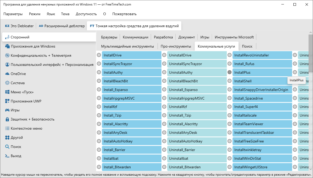
Task: Select the Система gear icon
Action: coord(7,83)
